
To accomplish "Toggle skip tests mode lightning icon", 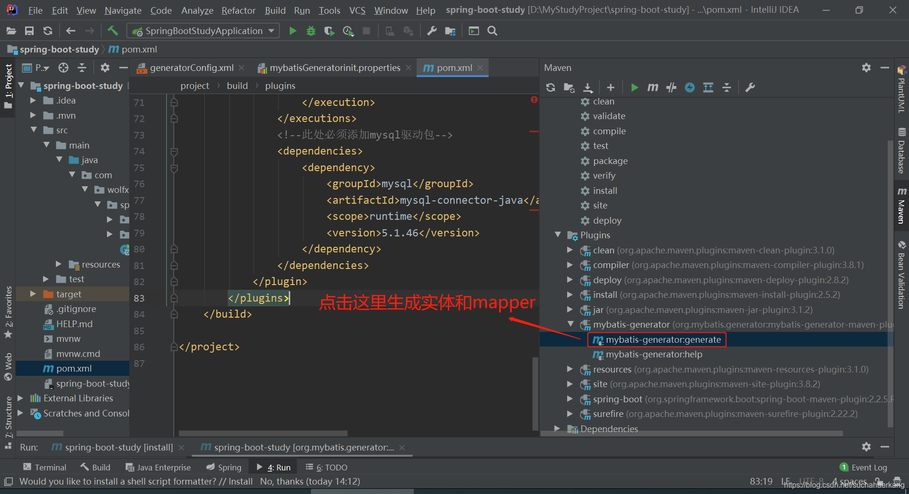I will tap(690, 87).
